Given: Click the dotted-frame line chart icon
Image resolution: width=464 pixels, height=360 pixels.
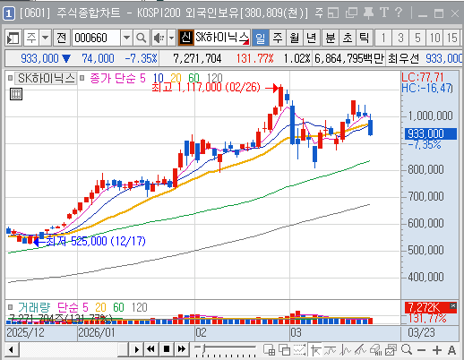Looking at the screenshot, I should (x=300, y=350).
